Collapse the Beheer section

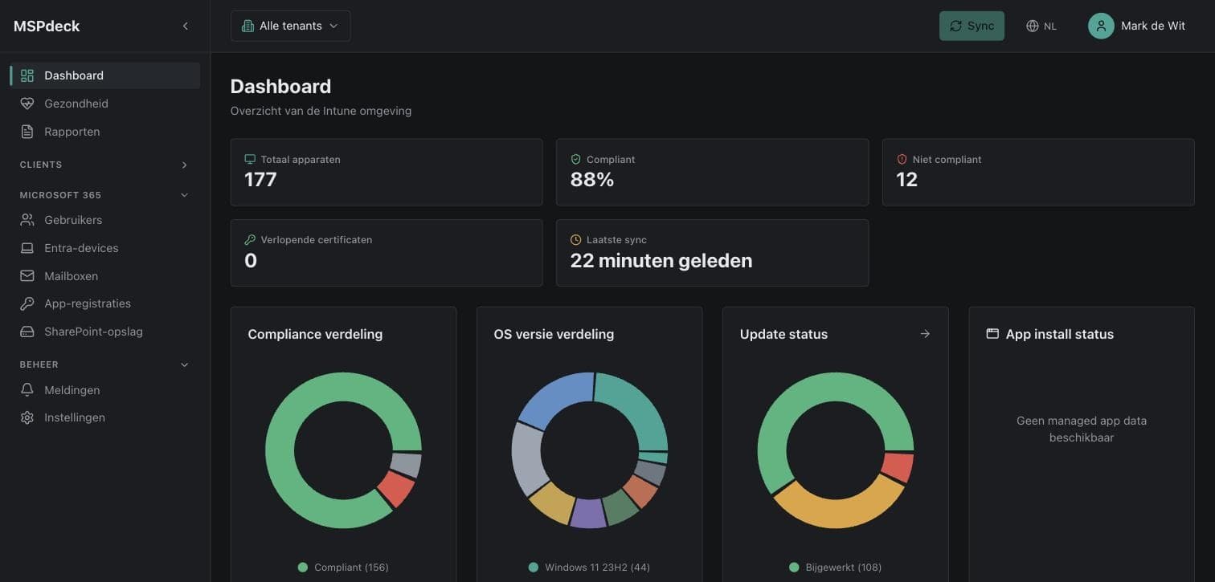click(104, 364)
